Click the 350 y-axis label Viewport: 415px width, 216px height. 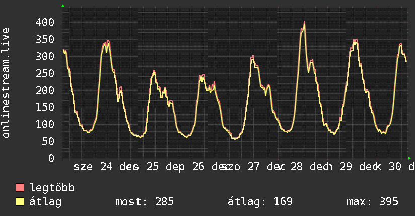coord(45,39)
